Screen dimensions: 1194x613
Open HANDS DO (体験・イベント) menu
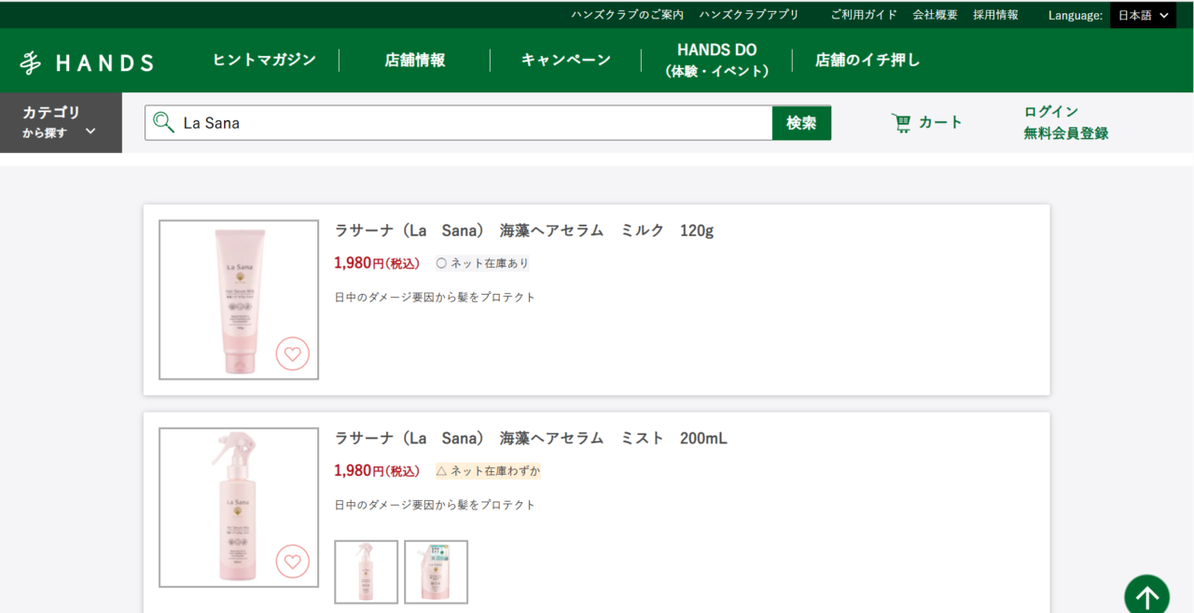[x=717, y=60]
